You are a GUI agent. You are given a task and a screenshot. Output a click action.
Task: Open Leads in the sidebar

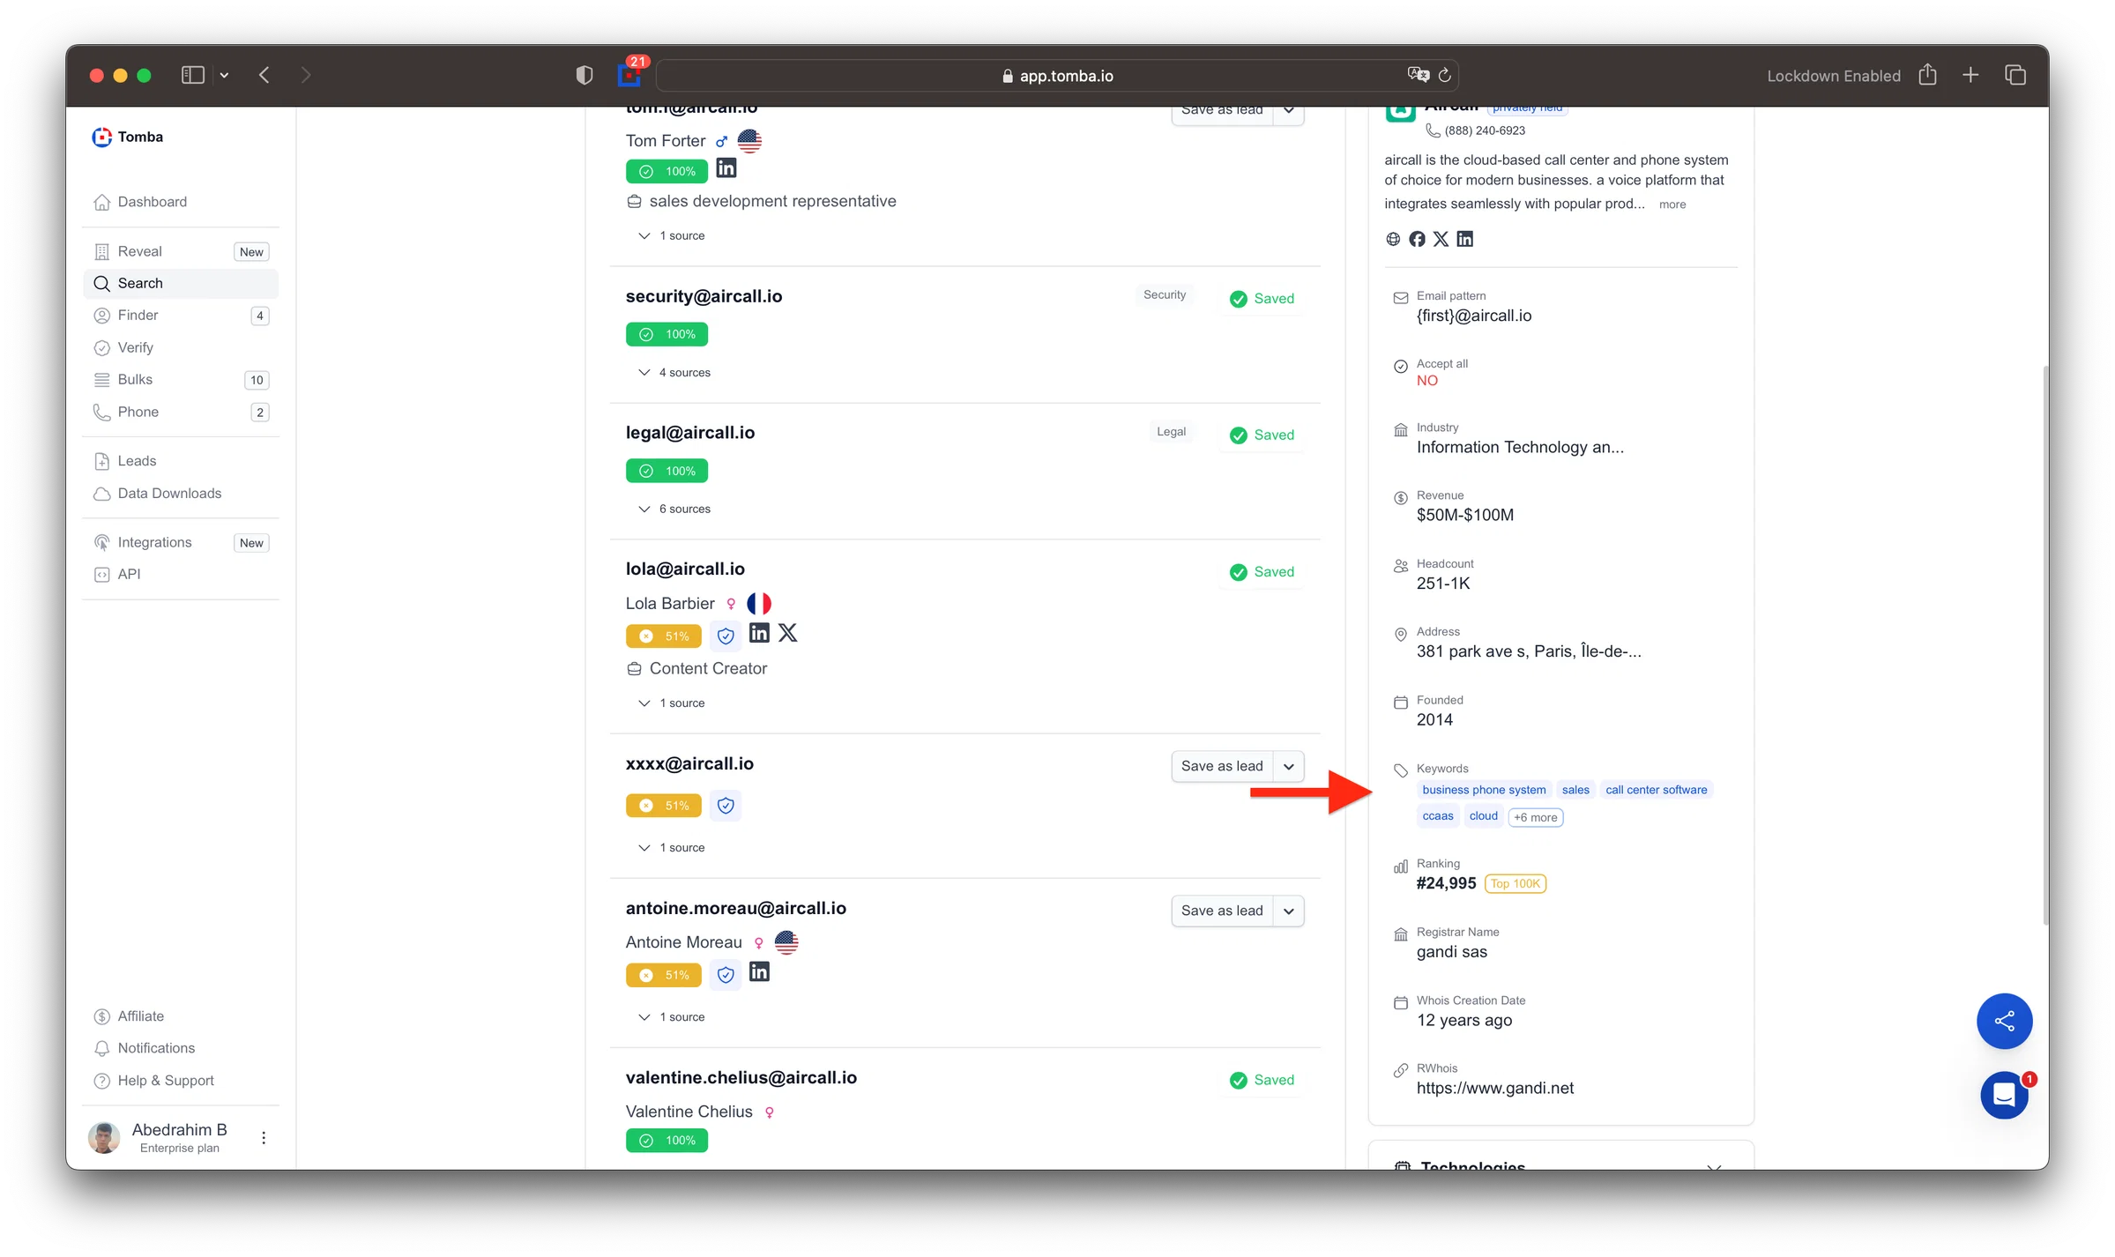[x=181, y=461]
